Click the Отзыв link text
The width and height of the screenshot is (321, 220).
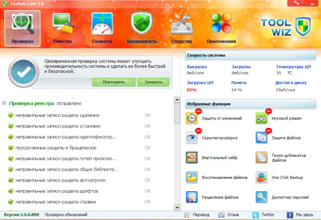pos(233,215)
